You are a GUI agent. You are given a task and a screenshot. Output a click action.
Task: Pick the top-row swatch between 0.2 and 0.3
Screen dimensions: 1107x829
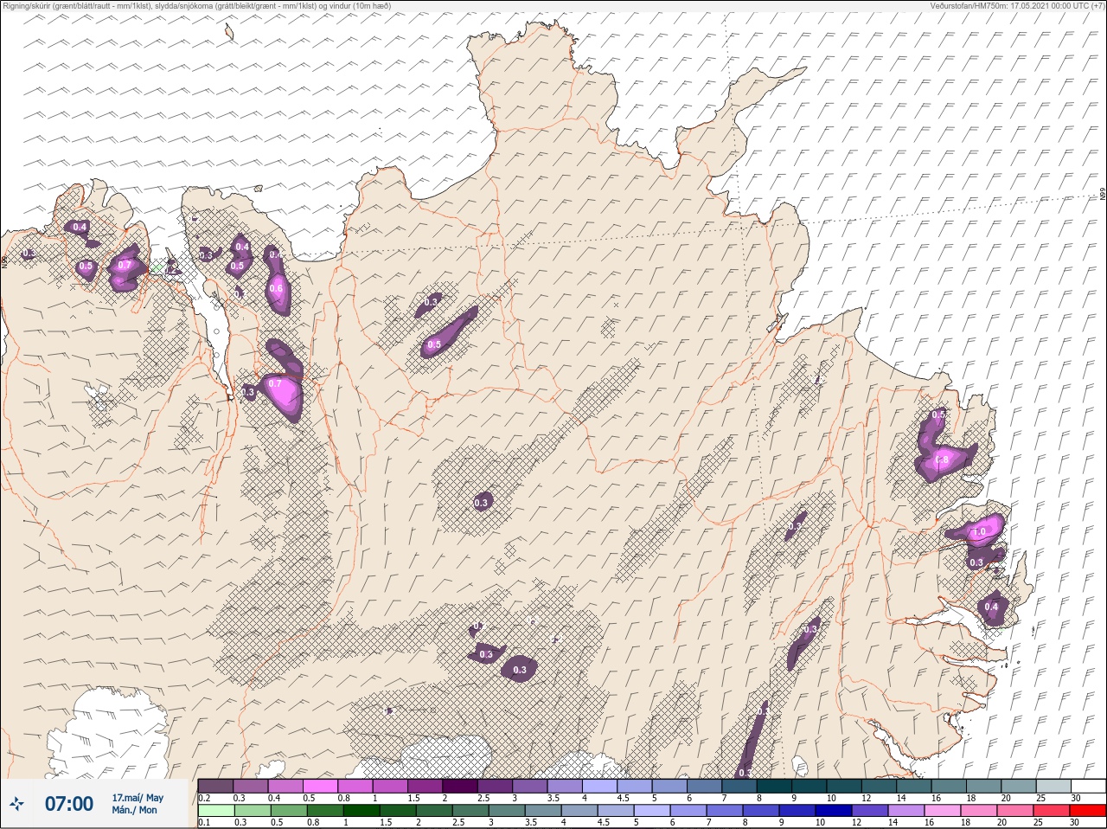pos(215,786)
